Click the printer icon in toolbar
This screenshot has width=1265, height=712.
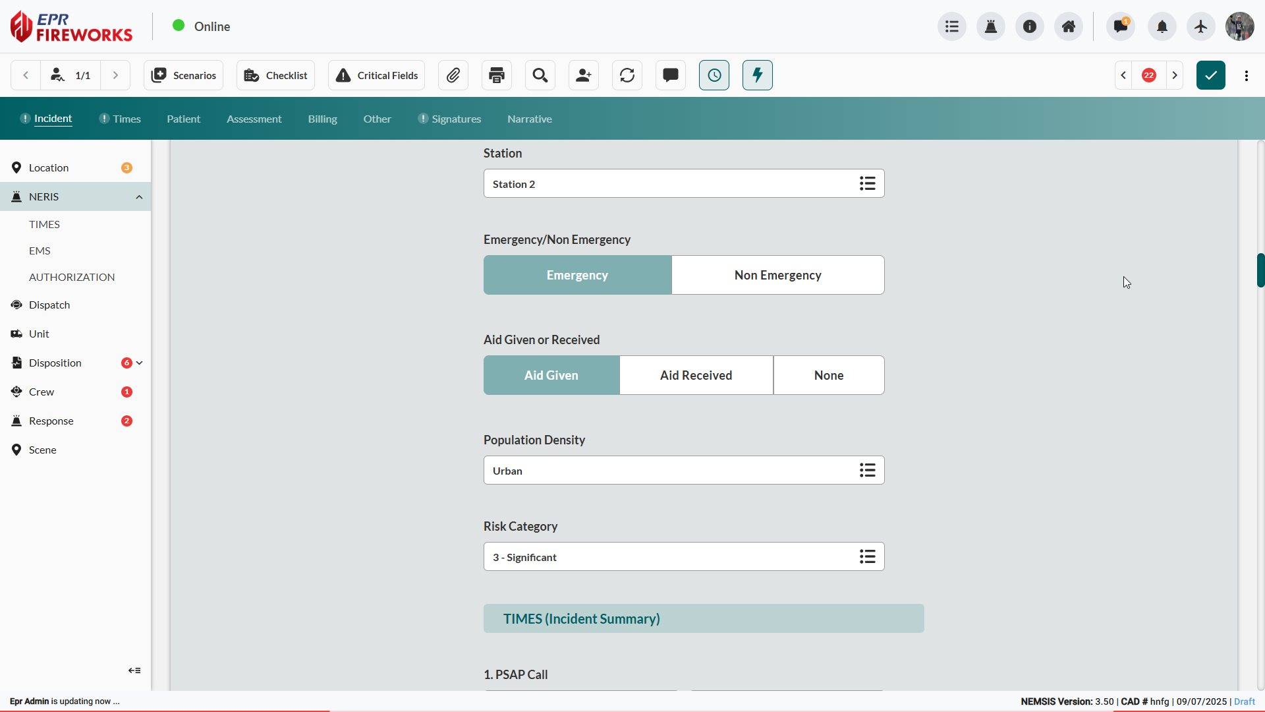497,75
